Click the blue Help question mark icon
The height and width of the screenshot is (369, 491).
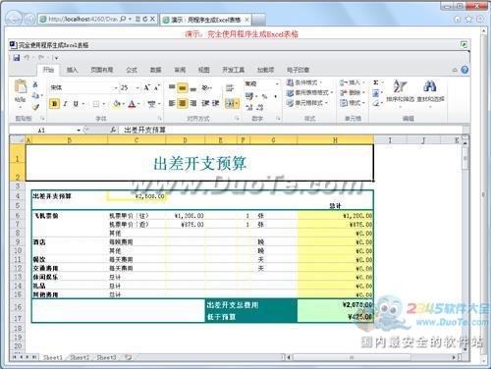(464, 70)
